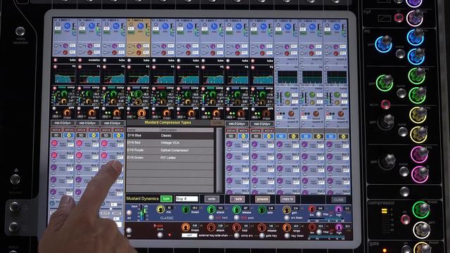Open mid-EQ/dyn button under the modeller channel
This screenshot has width=450, height=253.
(x=87, y=123)
